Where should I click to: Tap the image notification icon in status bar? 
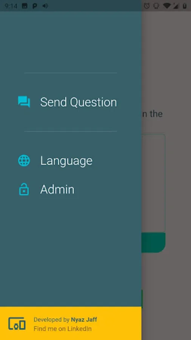(x=25, y=6)
